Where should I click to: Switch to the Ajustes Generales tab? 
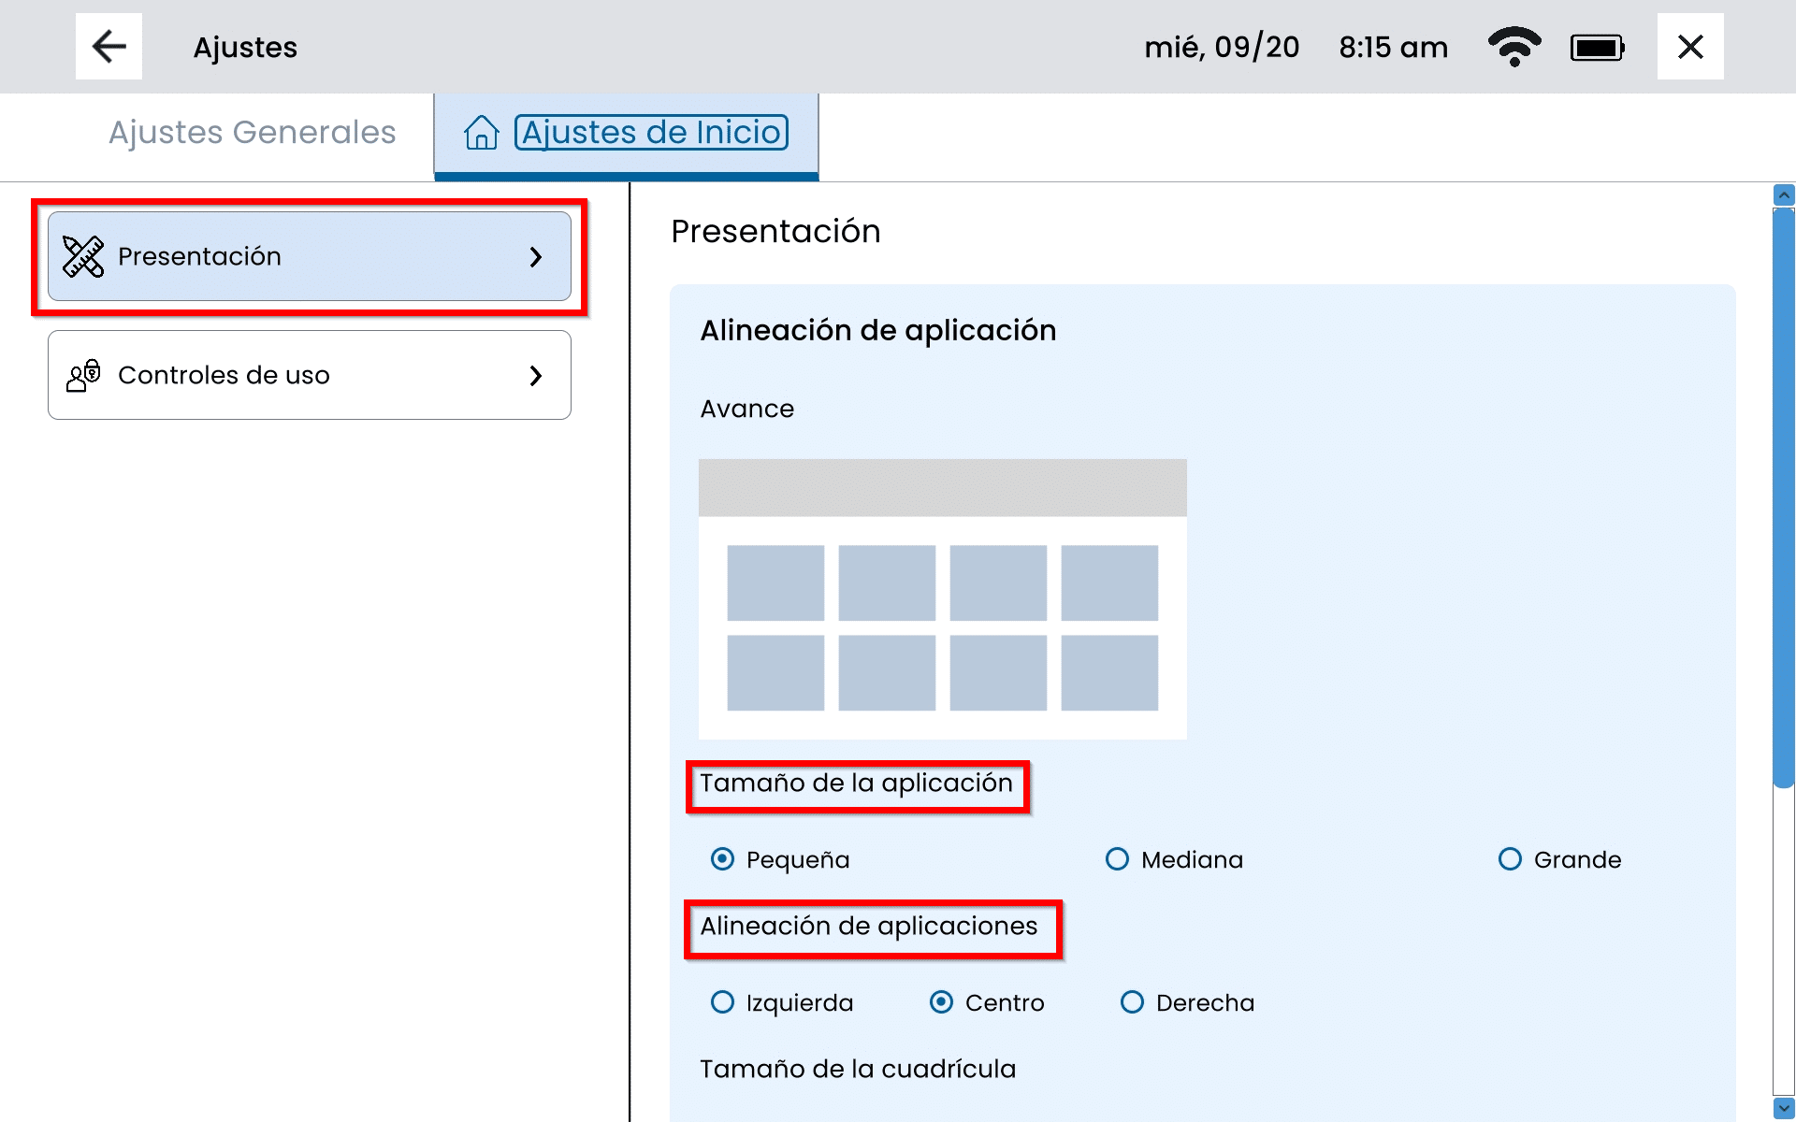pyautogui.click(x=253, y=133)
